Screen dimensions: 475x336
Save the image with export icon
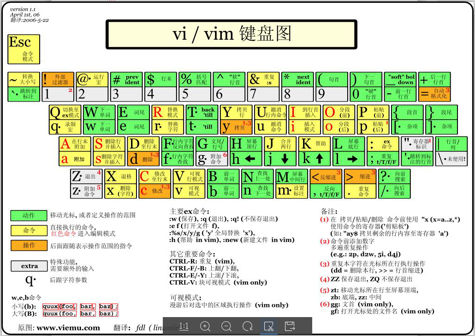click(x=290, y=326)
